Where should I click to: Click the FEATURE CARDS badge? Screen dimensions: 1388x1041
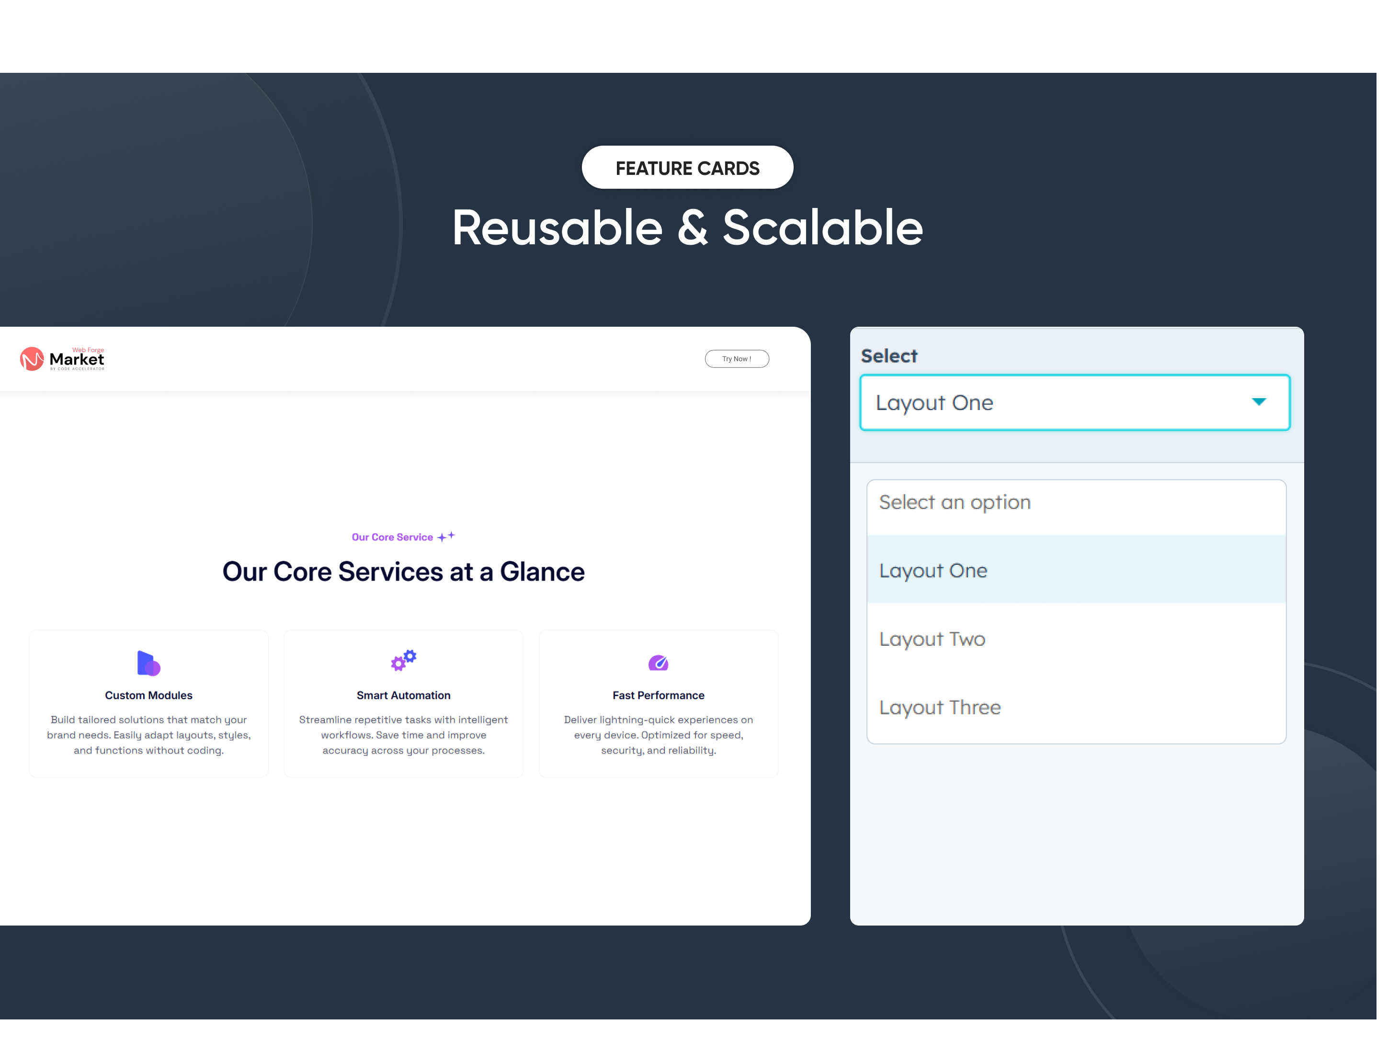687,167
